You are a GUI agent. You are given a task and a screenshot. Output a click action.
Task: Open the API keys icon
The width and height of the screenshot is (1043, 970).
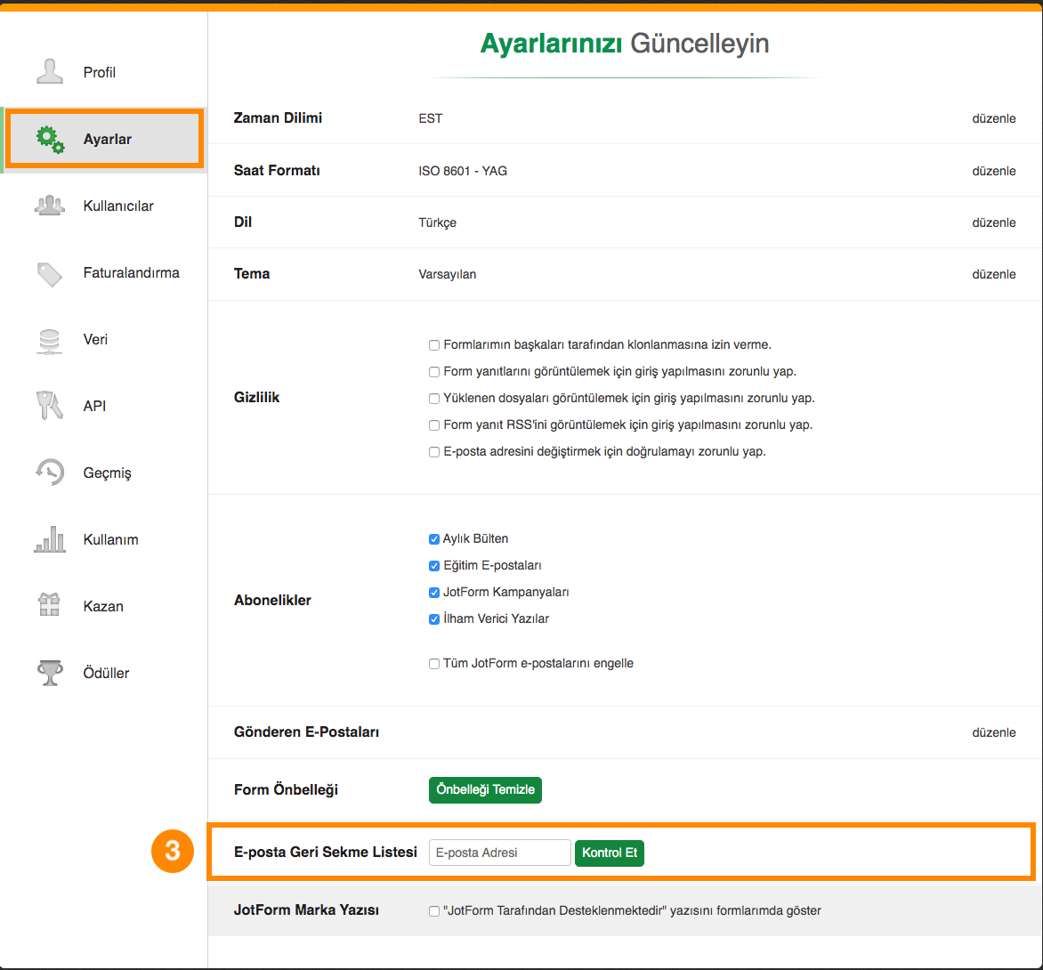[x=50, y=406]
